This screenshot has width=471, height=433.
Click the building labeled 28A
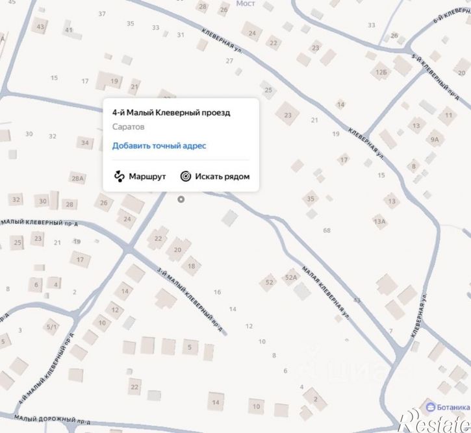click(x=77, y=179)
